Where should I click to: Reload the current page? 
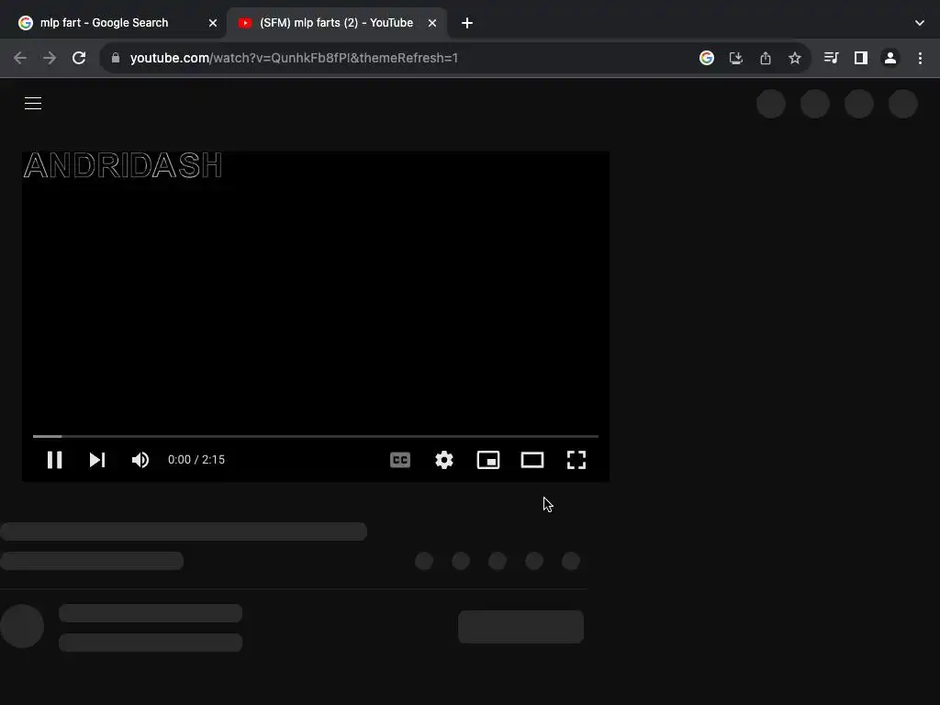coord(79,58)
